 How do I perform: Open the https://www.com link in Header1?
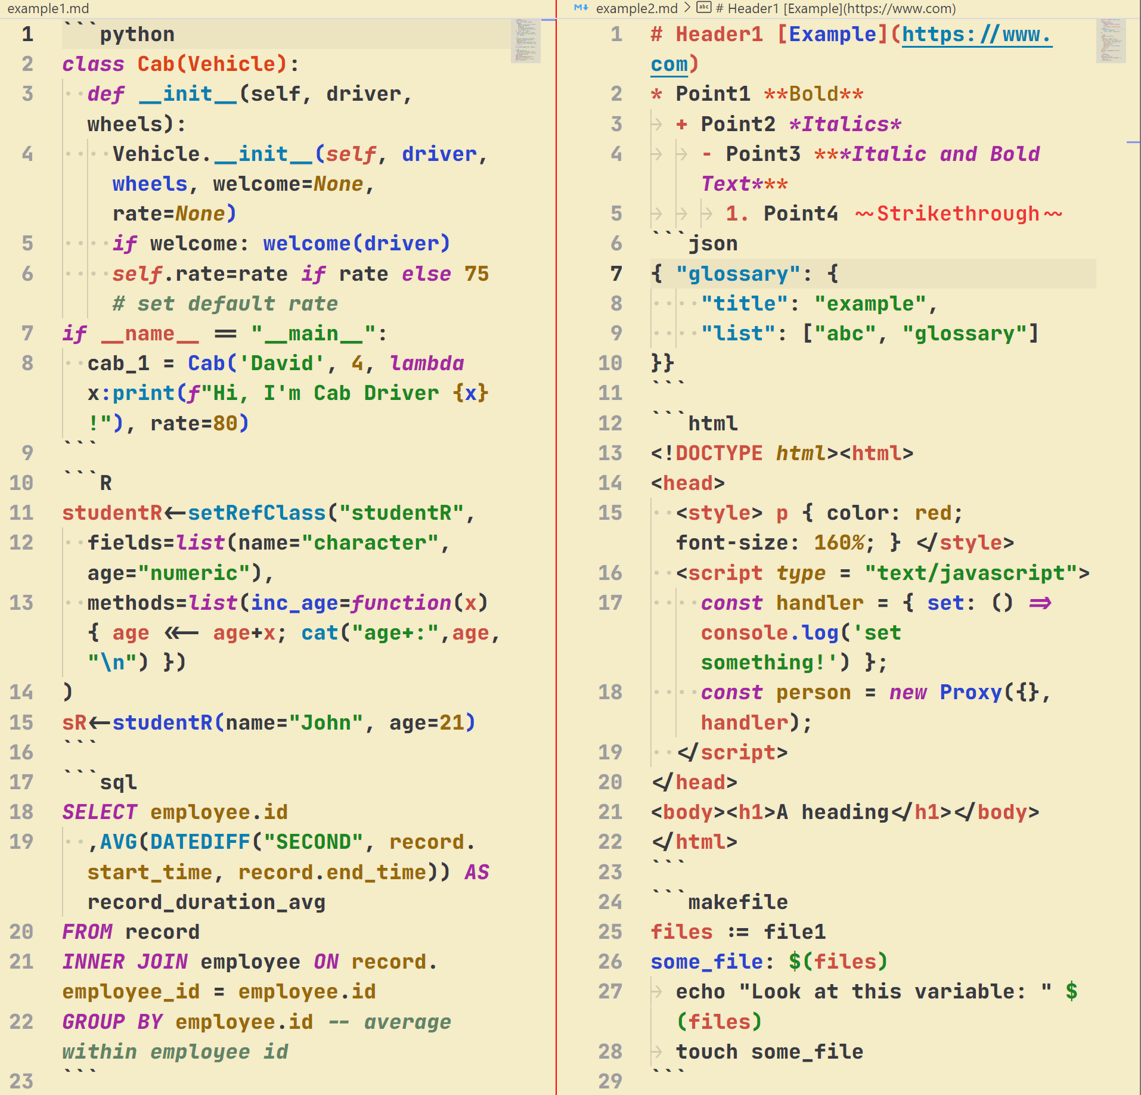(976, 35)
